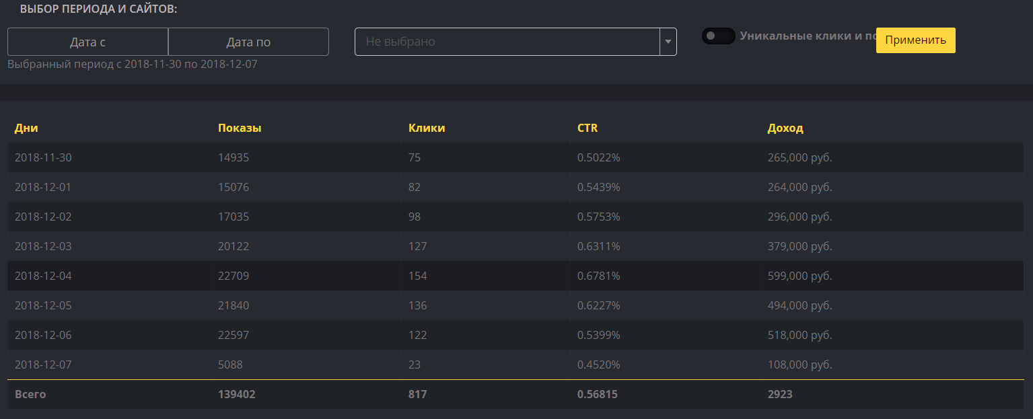Select the 2018-11-30 row date

pos(43,157)
